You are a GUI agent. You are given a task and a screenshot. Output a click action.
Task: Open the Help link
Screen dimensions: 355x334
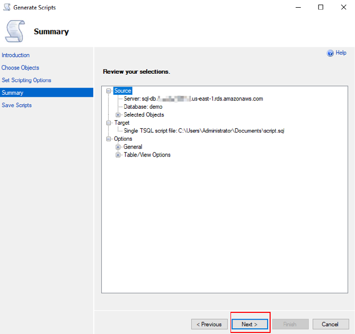pyautogui.click(x=341, y=53)
